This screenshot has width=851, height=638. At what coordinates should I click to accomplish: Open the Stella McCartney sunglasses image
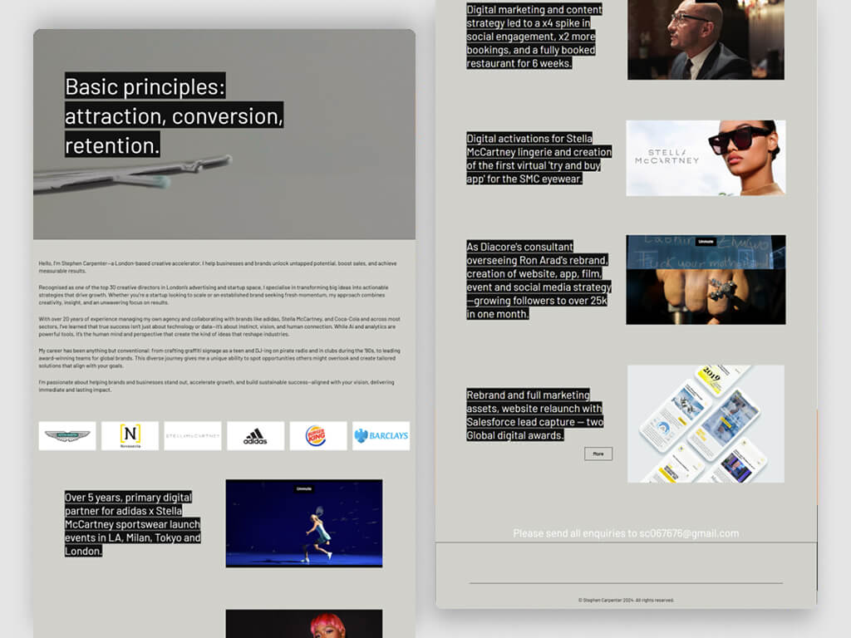[706, 158]
